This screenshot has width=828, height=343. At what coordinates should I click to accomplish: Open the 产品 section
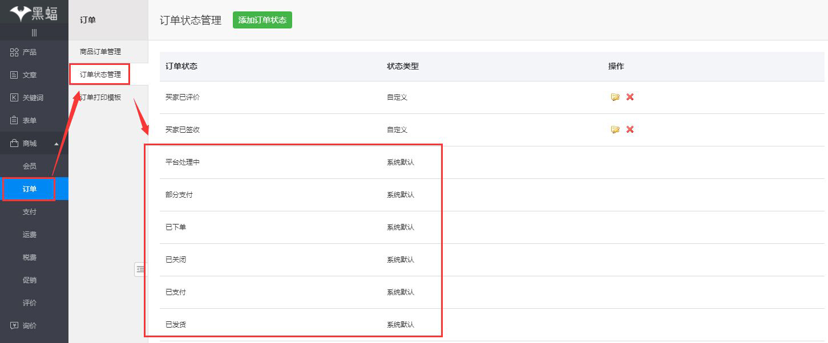pos(29,52)
